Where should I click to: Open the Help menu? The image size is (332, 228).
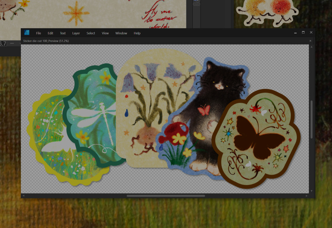(137, 33)
